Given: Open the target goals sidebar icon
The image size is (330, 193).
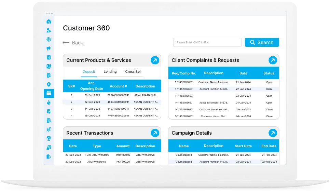Looking at the screenshot, I should [49, 39].
